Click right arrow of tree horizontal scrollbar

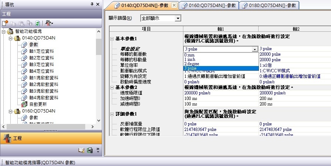[92, 127]
